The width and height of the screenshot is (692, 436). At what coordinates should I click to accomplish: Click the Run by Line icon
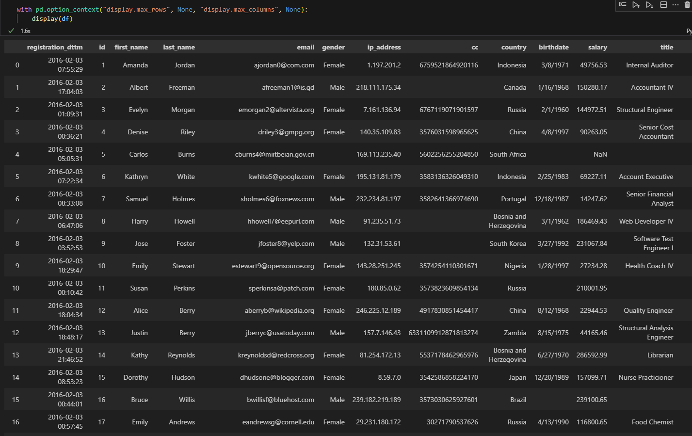tap(623, 5)
